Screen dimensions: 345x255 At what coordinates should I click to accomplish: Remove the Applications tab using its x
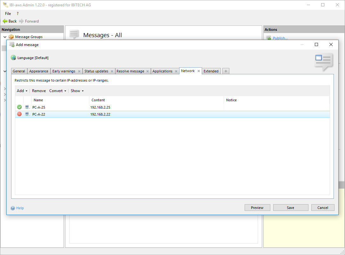(176, 71)
